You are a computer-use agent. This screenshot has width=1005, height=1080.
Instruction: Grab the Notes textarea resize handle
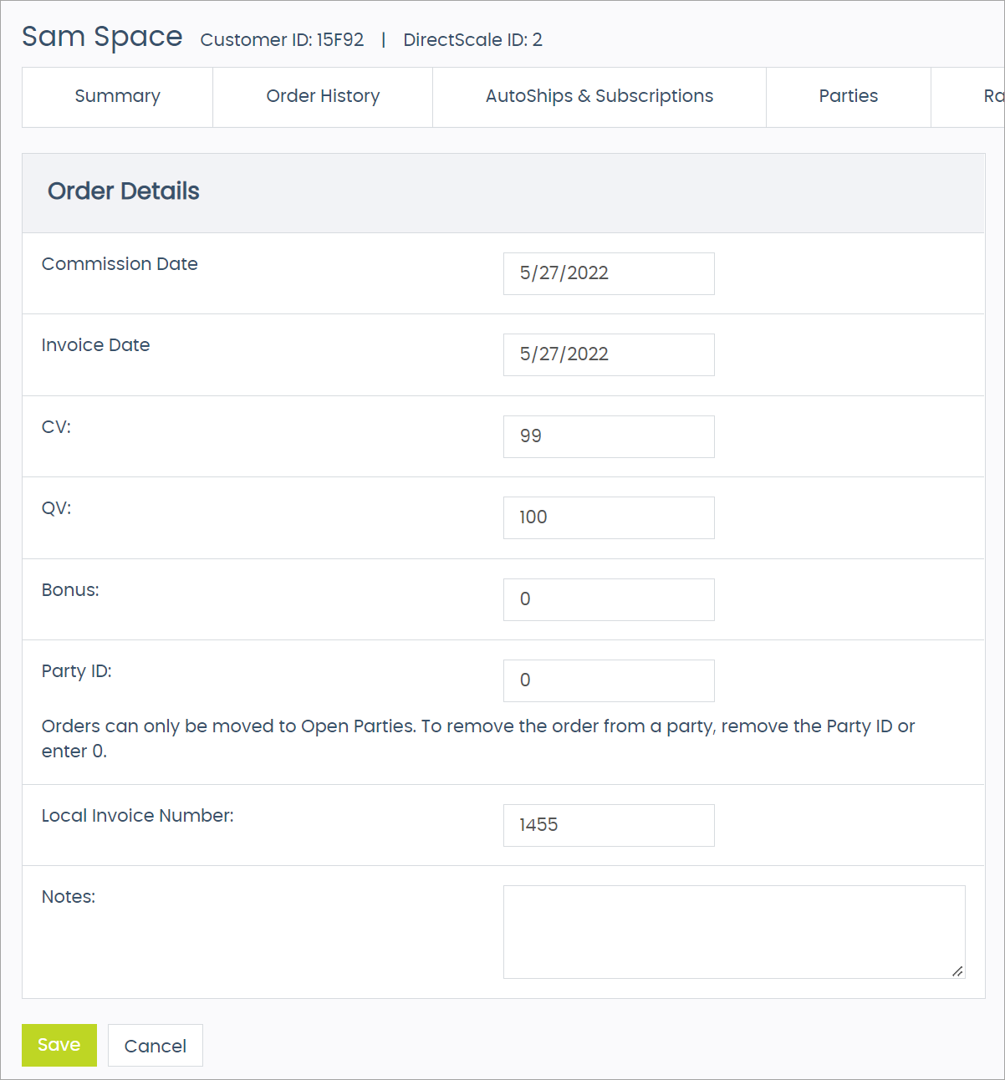click(957, 970)
